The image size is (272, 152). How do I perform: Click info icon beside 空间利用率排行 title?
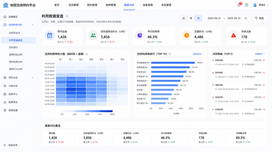170,54
